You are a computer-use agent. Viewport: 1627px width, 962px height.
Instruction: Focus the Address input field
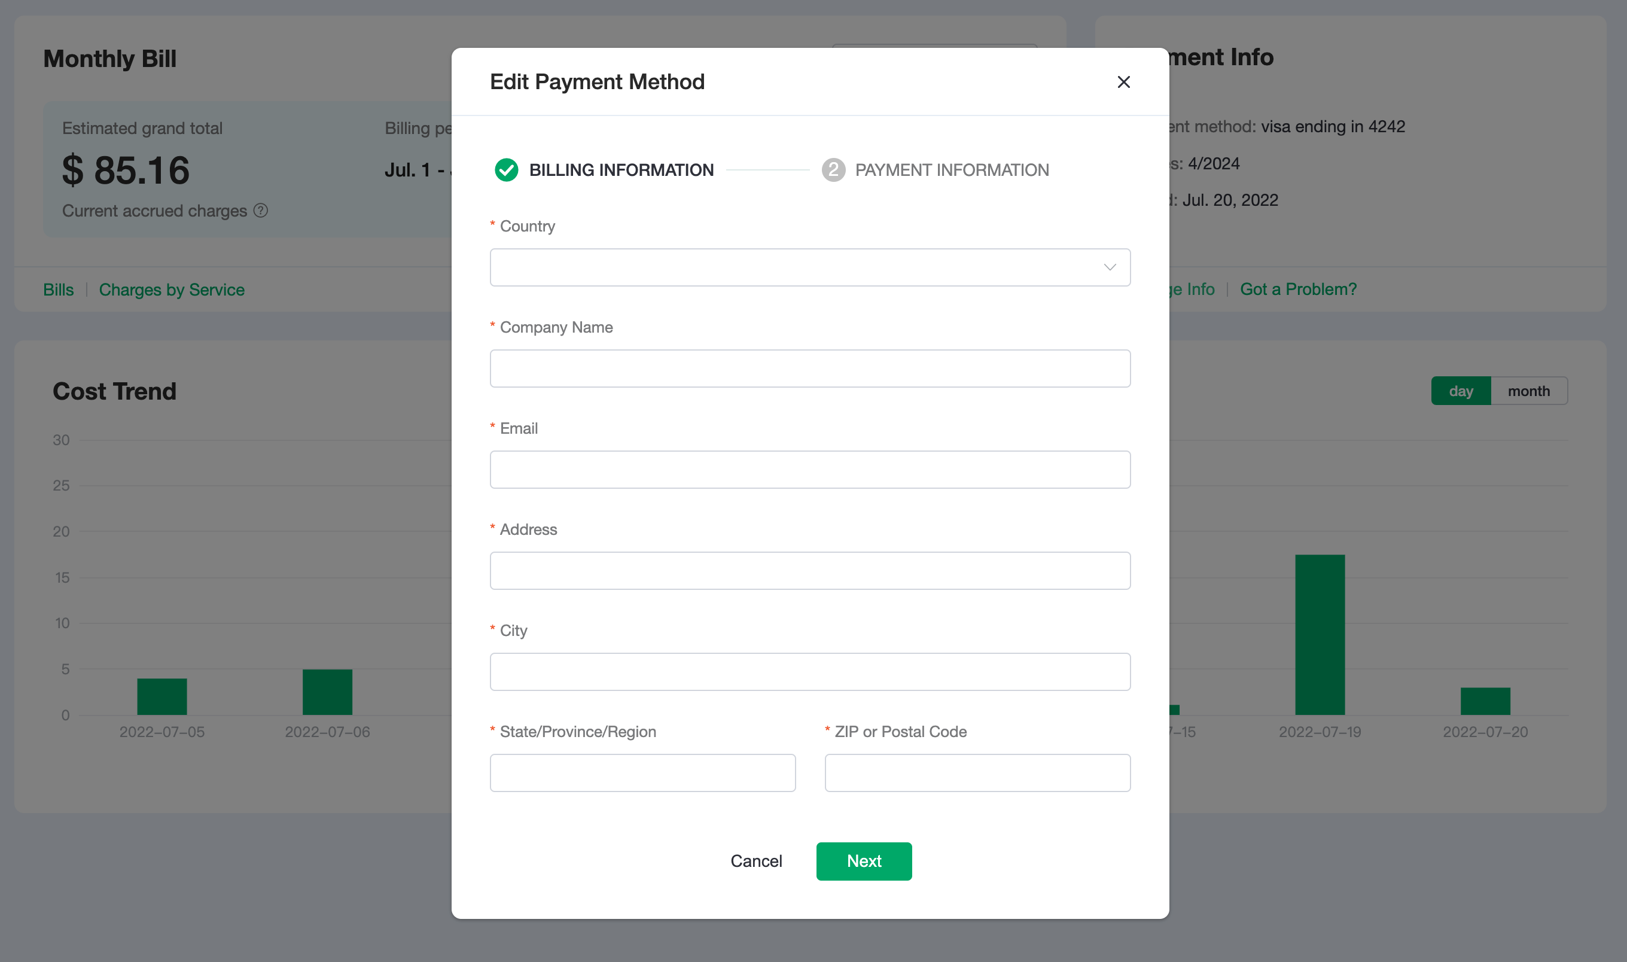tap(810, 571)
